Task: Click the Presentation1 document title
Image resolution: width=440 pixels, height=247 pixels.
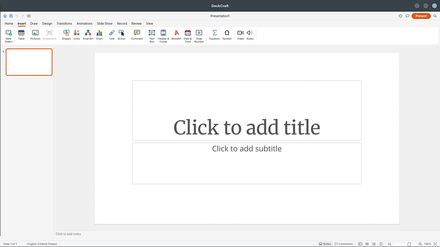Action: 220,16
